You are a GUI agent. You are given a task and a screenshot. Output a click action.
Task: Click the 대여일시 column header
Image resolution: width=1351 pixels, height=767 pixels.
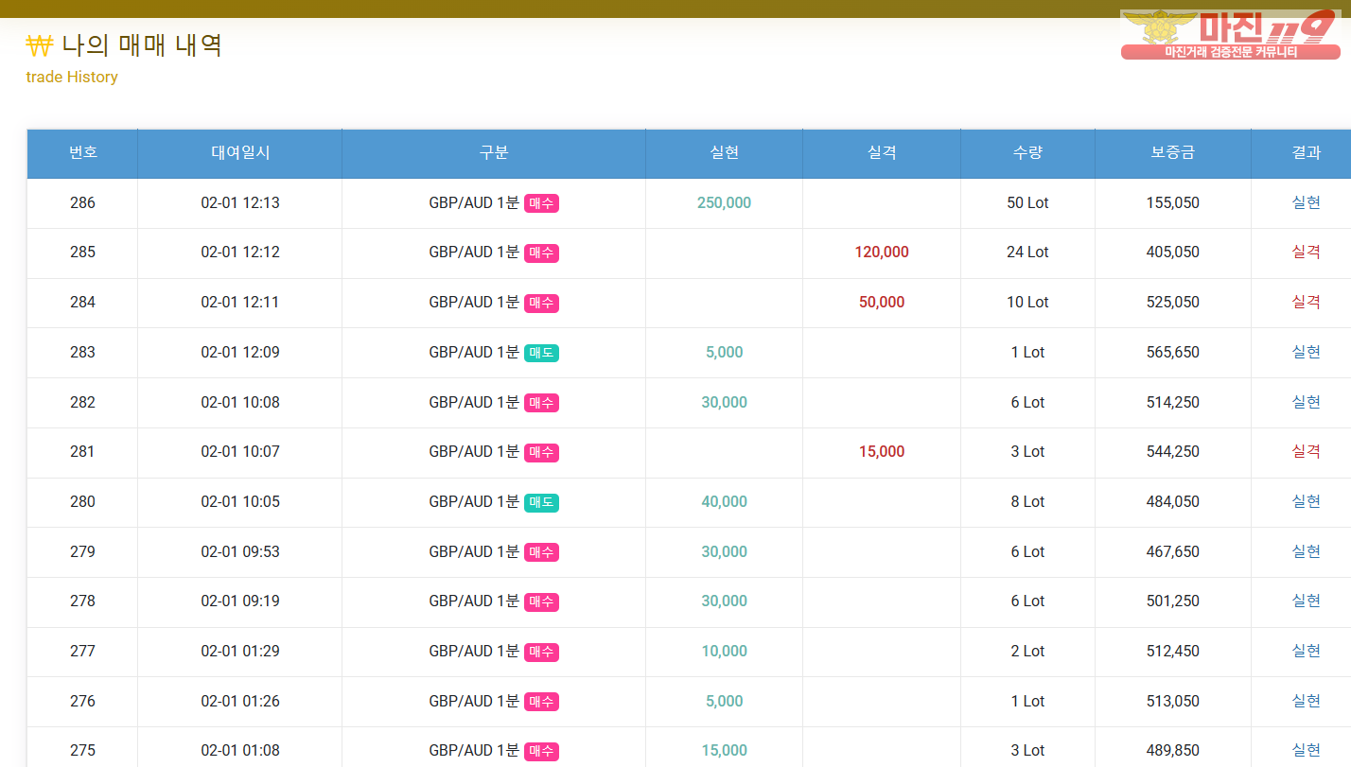click(240, 152)
